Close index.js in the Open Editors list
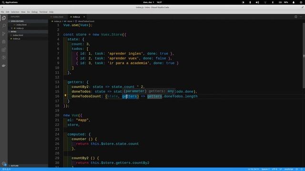 click(x=12, y=28)
